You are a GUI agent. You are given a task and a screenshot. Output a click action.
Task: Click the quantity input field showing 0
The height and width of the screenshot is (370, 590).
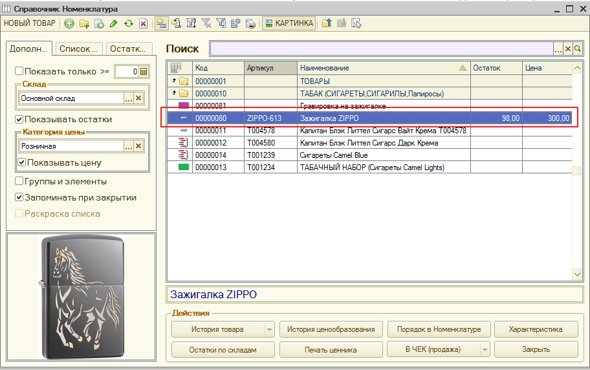pyautogui.click(x=127, y=72)
